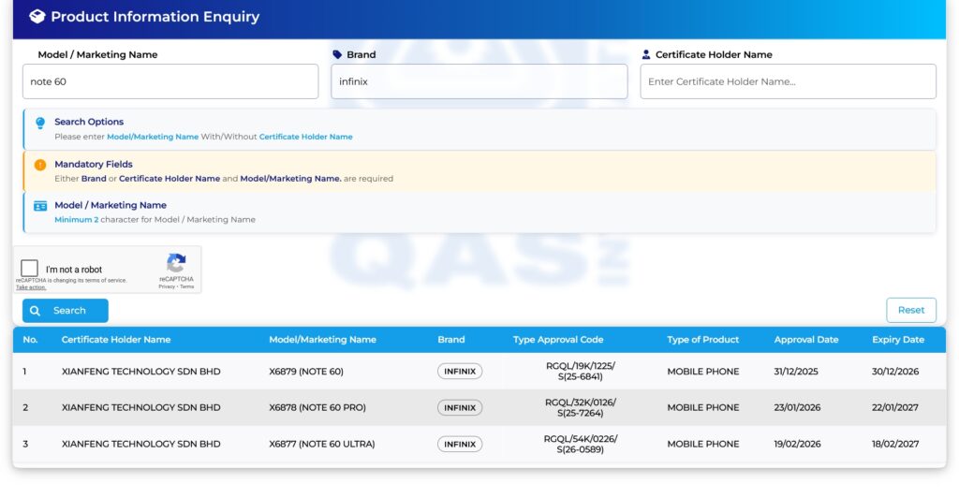Click the reCAPTCHA logo icon
The height and width of the screenshot is (498, 959).
[x=176, y=263]
